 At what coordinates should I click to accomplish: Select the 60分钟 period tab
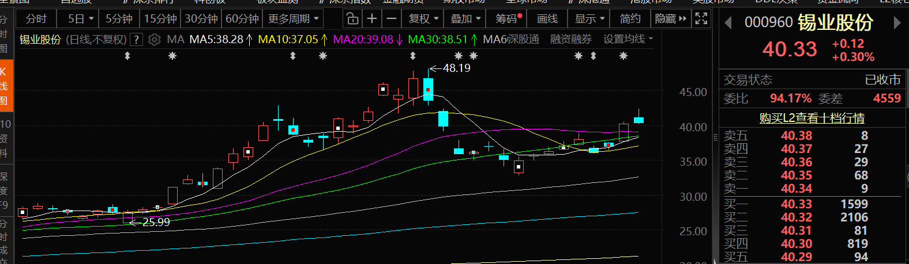click(x=242, y=19)
